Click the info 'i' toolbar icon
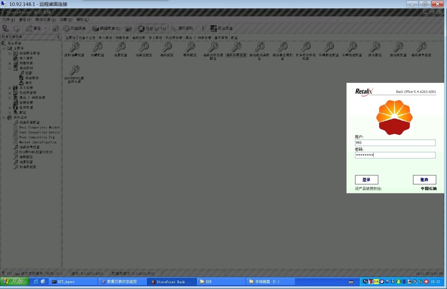The image size is (447, 289). click(203, 28)
